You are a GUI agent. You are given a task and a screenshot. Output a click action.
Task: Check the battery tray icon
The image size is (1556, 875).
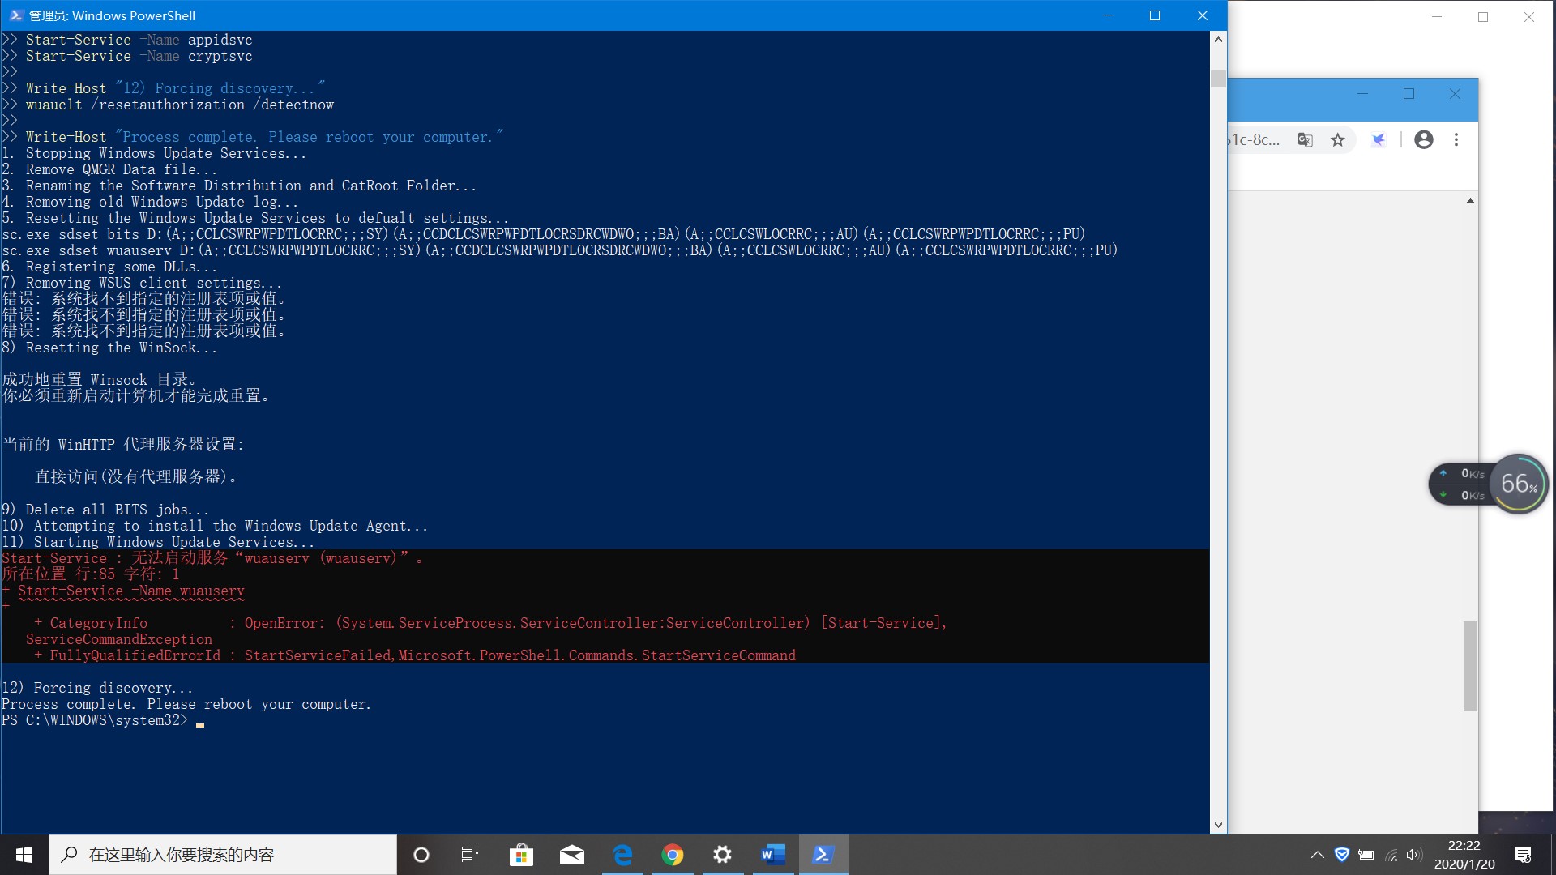[1366, 855]
